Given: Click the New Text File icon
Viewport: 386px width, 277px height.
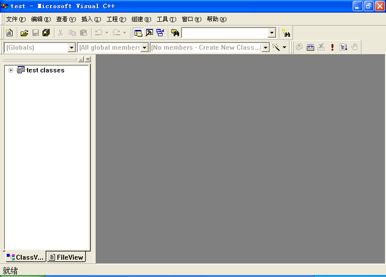Looking at the screenshot, I should pos(9,33).
